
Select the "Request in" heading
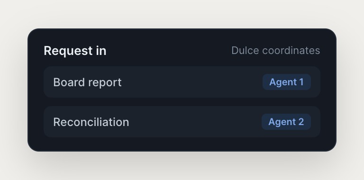coord(75,51)
